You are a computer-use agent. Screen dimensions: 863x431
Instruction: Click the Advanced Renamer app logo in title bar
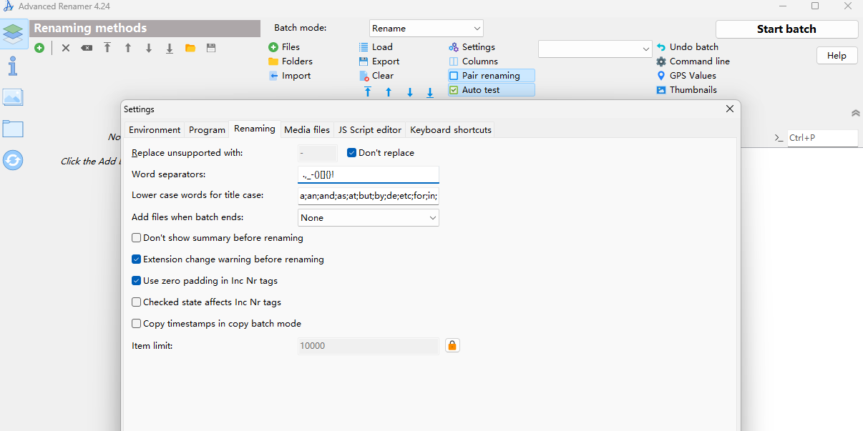coord(9,6)
